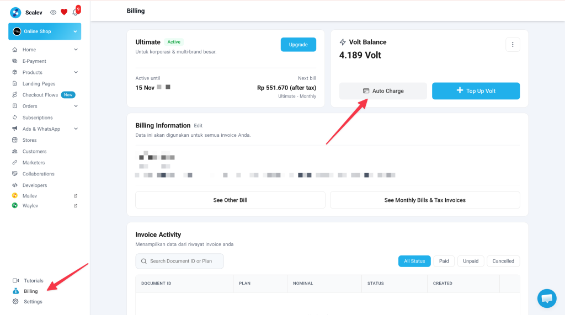565x315 pixels.
Task: Open Waylev external link arrow
Action: [x=76, y=206]
